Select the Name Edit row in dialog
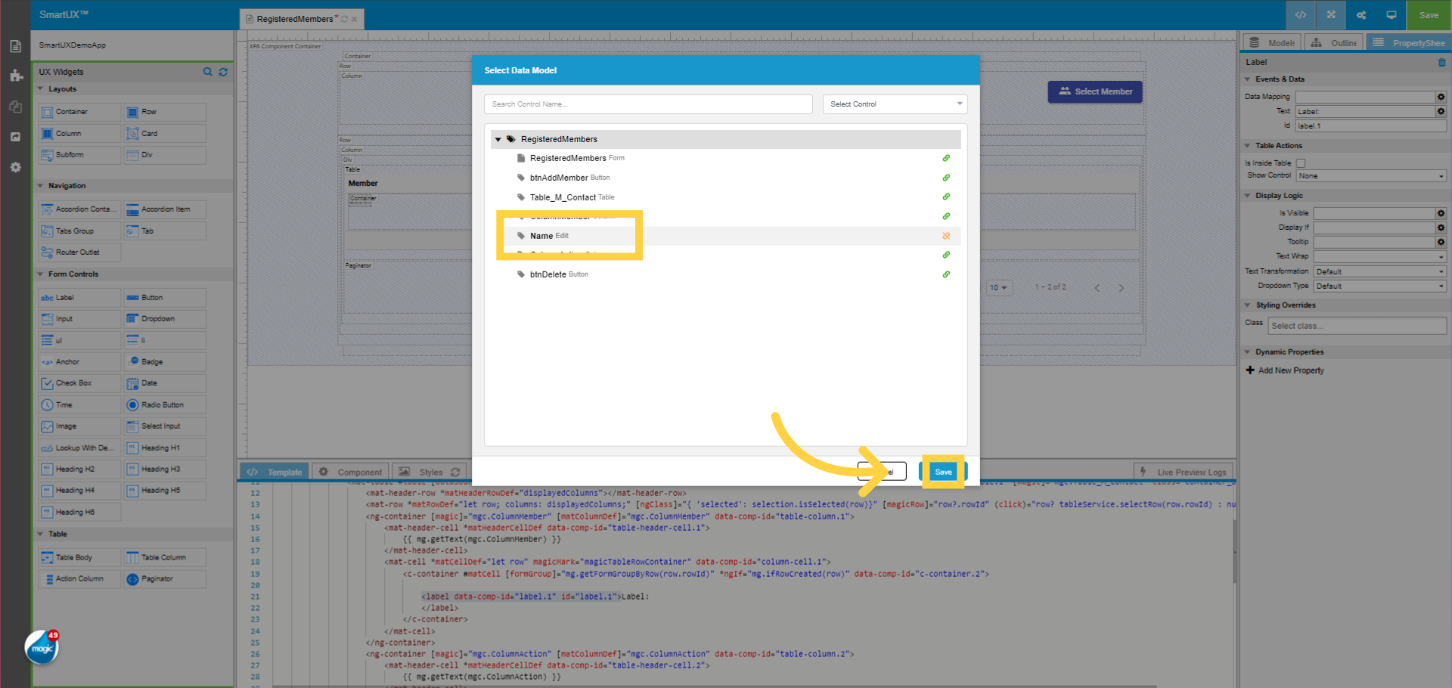This screenshot has height=688, width=1452. click(726, 236)
